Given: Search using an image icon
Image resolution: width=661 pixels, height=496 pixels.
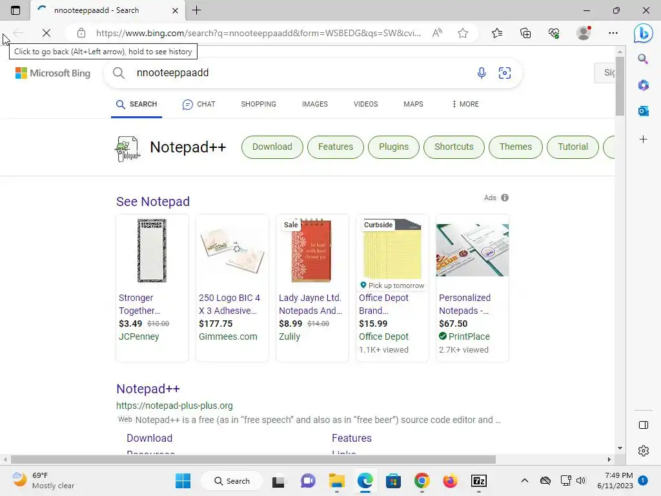Looking at the screenshot, I should click(x=505, y=73).
